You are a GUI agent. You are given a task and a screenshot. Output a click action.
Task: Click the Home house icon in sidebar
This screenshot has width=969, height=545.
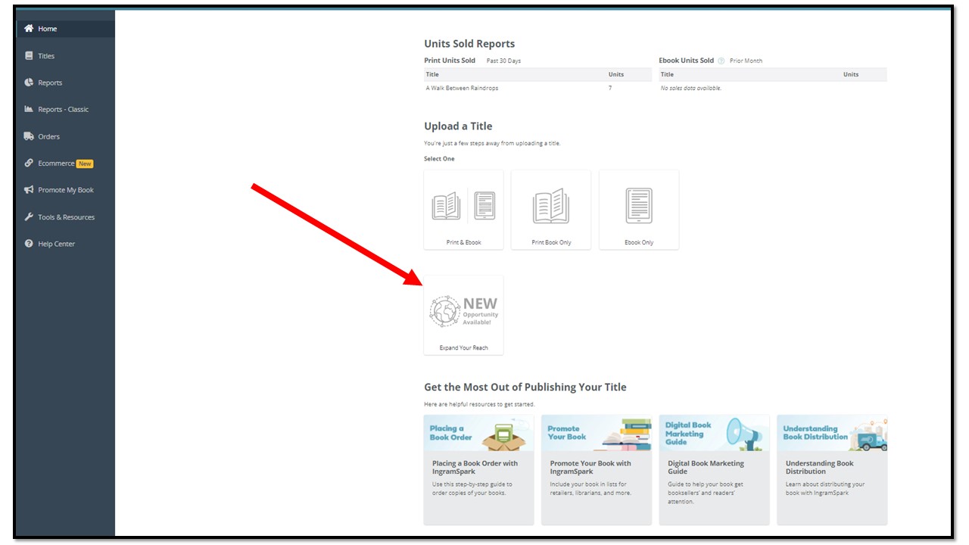click(x=29, y=29)
